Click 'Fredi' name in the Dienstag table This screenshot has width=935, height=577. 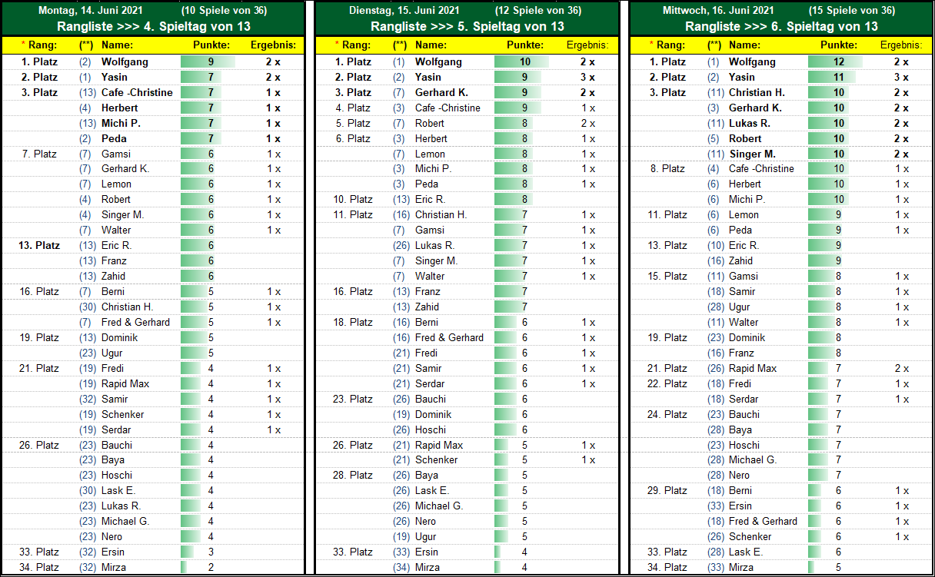click(426, 353)
